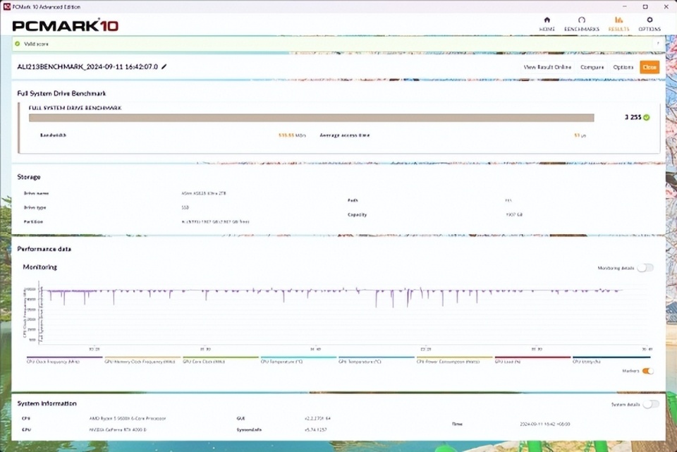Screen dimensions: 677x452
Task: Click the SystemInfo version value
Action: pos(315,429)
